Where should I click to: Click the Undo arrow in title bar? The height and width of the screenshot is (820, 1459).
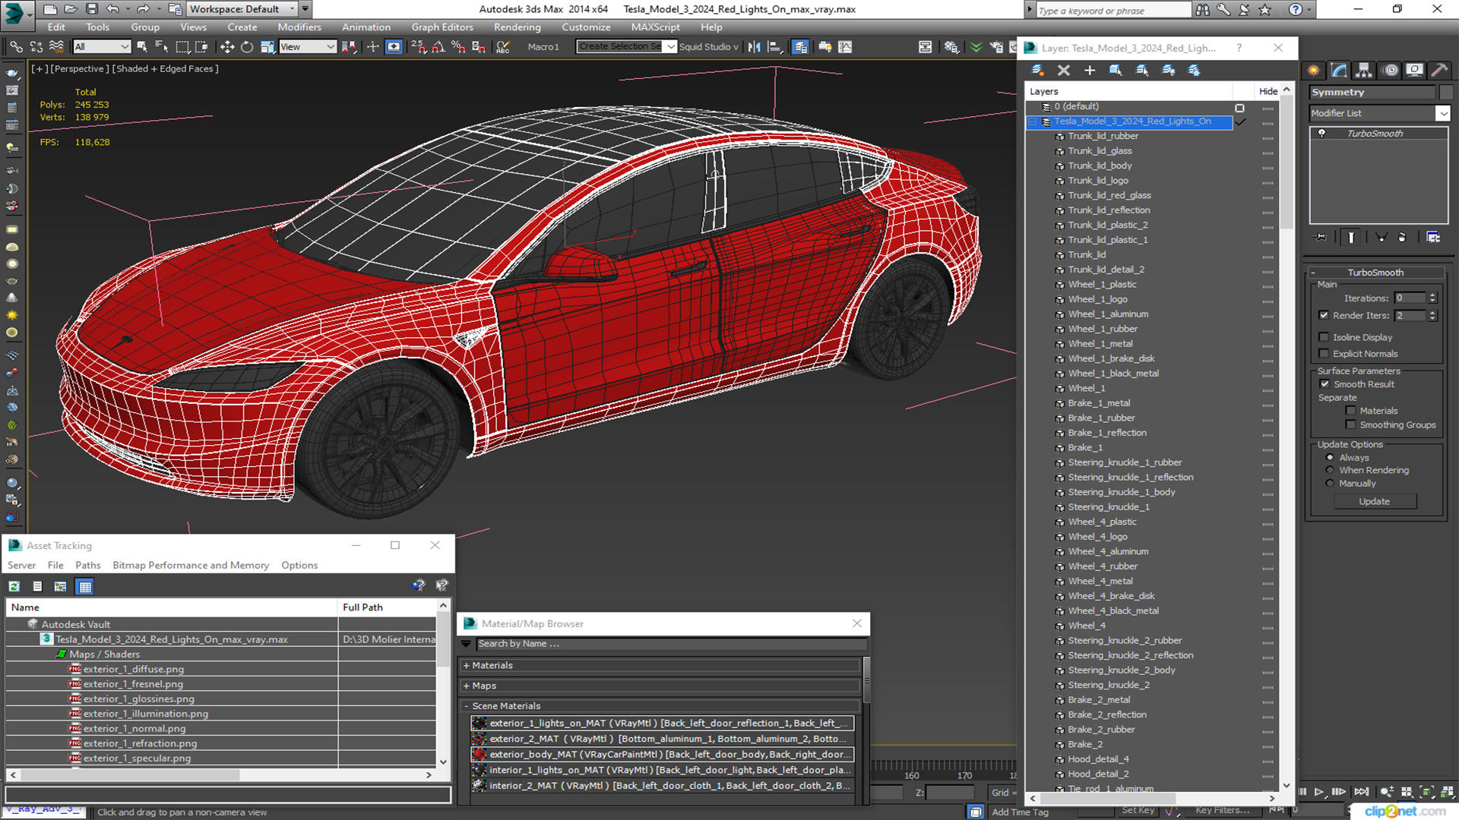pyautogui.click(x=112, y=9)
